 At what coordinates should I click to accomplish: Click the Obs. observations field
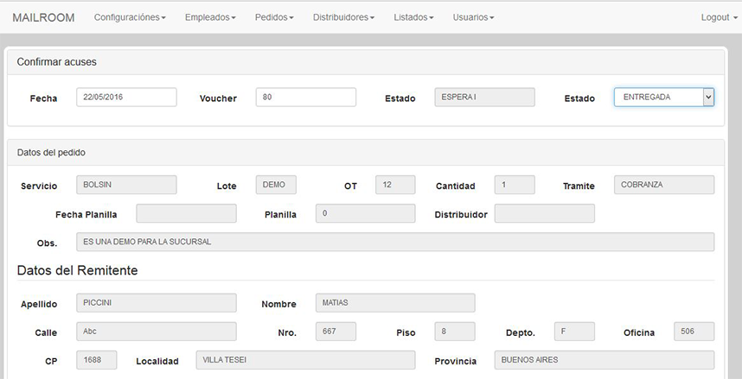click(x=395, y=242)
